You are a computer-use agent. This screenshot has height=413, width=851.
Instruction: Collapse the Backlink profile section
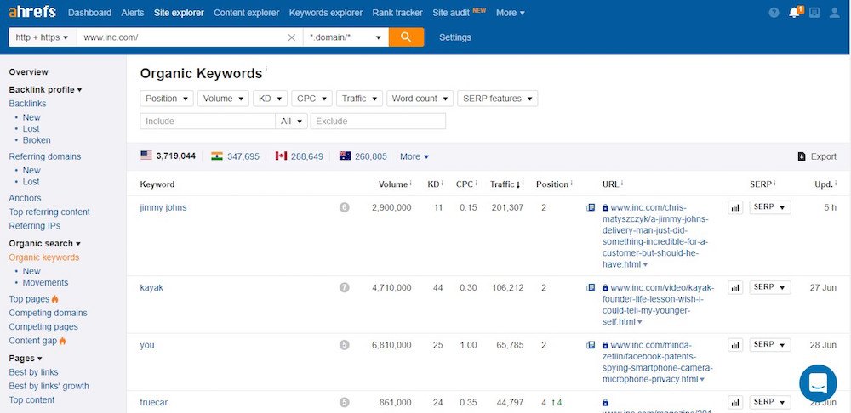point(46,90)
